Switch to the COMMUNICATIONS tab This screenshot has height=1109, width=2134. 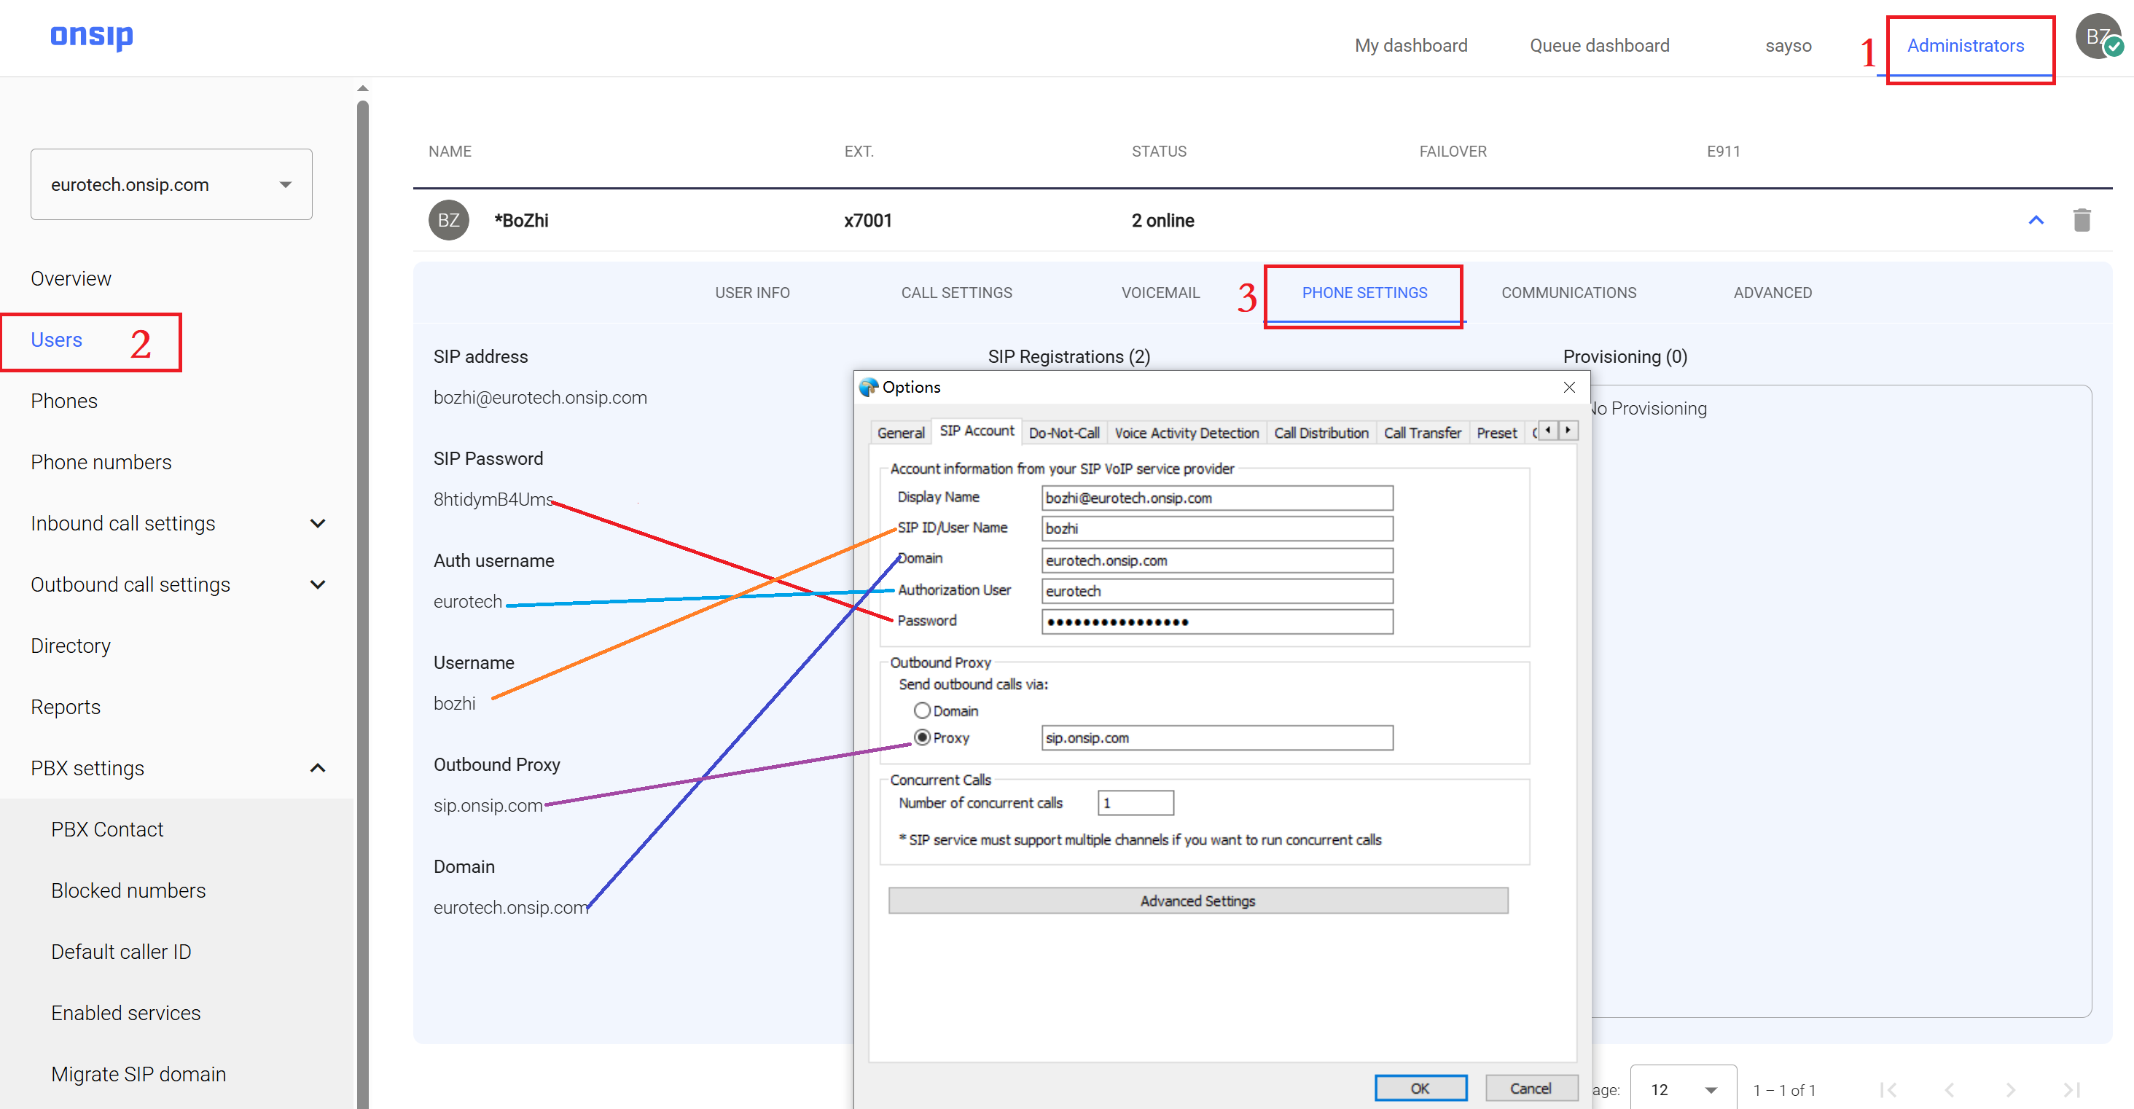(1568, 292)
